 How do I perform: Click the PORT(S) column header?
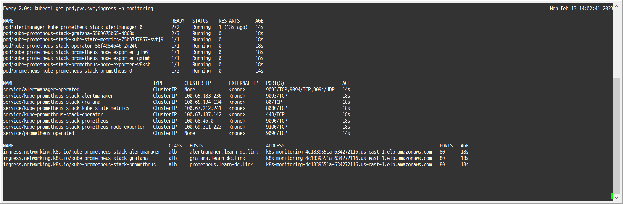pos(275,83)
